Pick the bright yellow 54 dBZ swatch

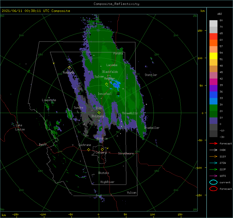pyautogui.click(x=213, y=56)
